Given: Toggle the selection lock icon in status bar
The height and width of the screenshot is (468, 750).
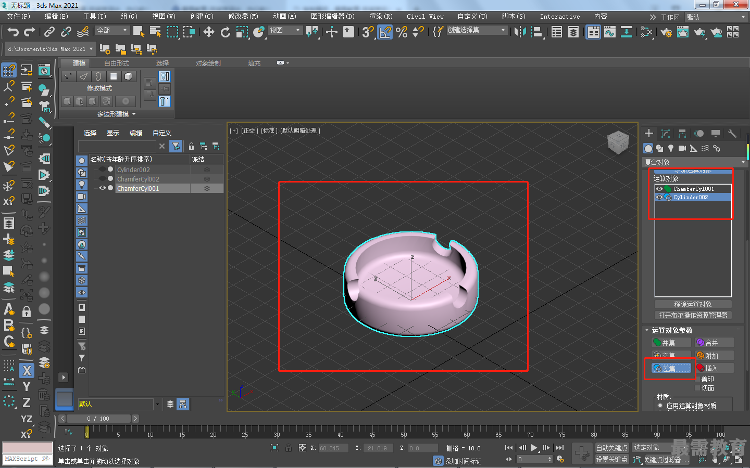Looking at the screenshot, I should pyautogui.click(x=289, y=448).
